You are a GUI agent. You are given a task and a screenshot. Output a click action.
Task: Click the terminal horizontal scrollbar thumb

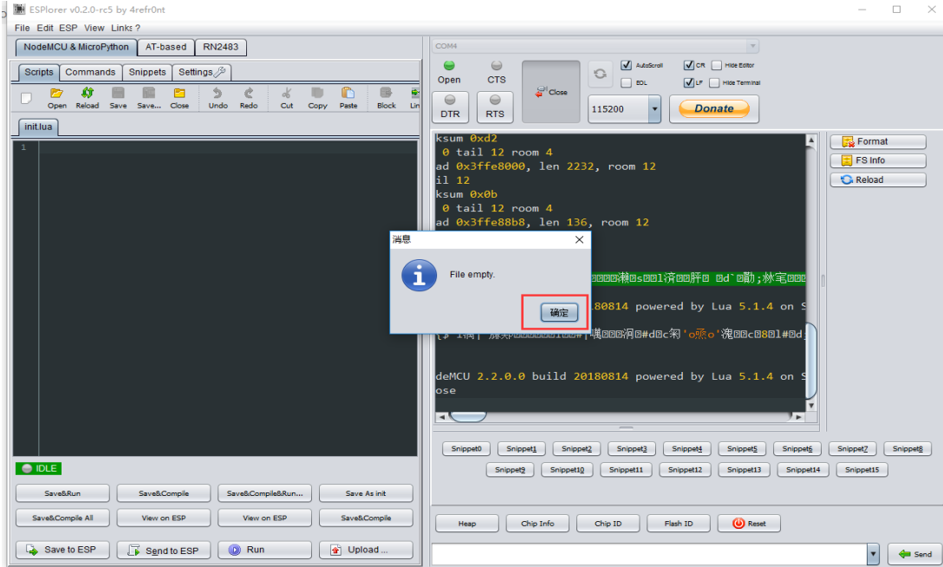point(468,417)
